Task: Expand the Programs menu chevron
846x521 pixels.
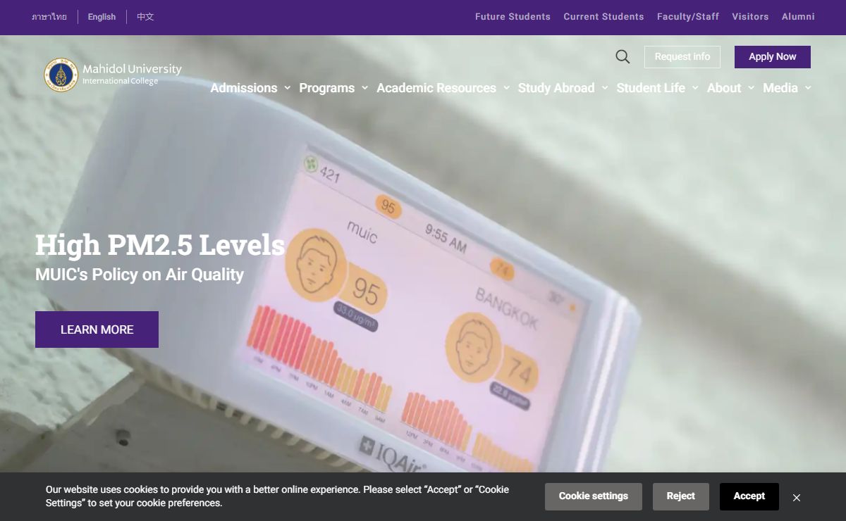Action: (x=364, y=88)
